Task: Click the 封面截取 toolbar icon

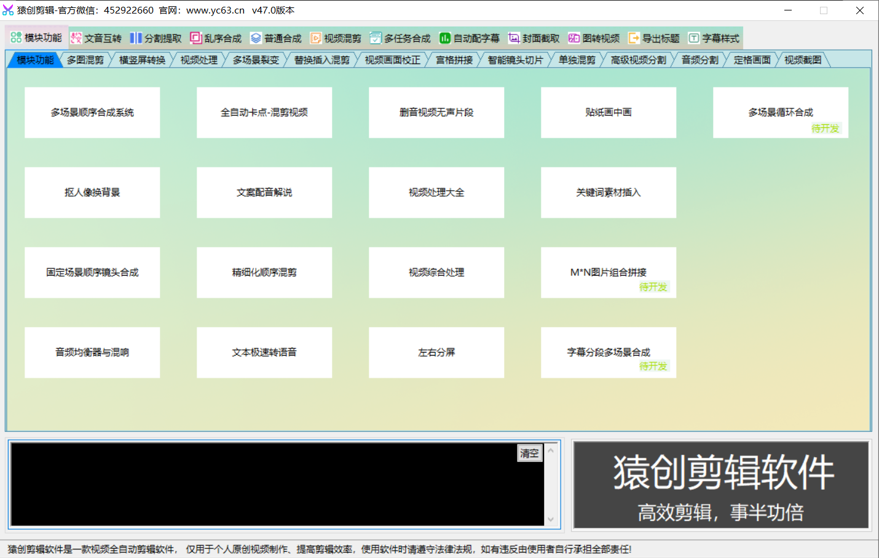Action: click(x=514, y=38)
